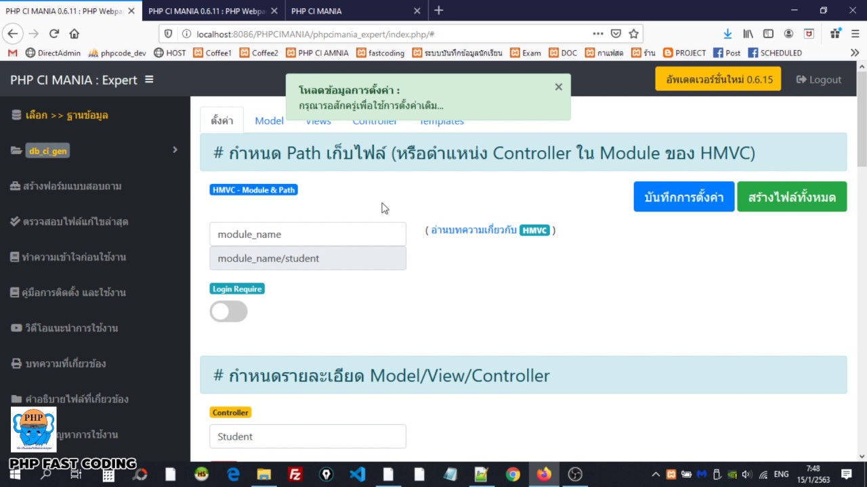Screen dimensions: 867x487
Task: Open Google Chrome from the taskbar
Action: click(x=512, y=474)
